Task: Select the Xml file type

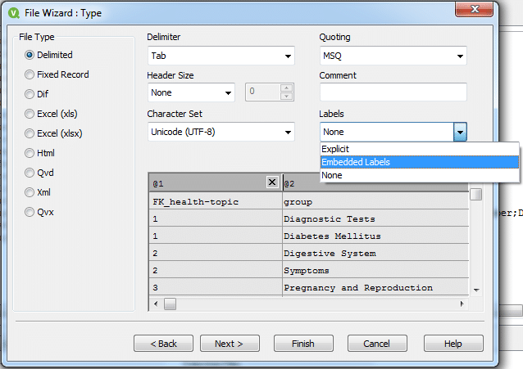Action: pyautogui.click(x=38, y=192)
